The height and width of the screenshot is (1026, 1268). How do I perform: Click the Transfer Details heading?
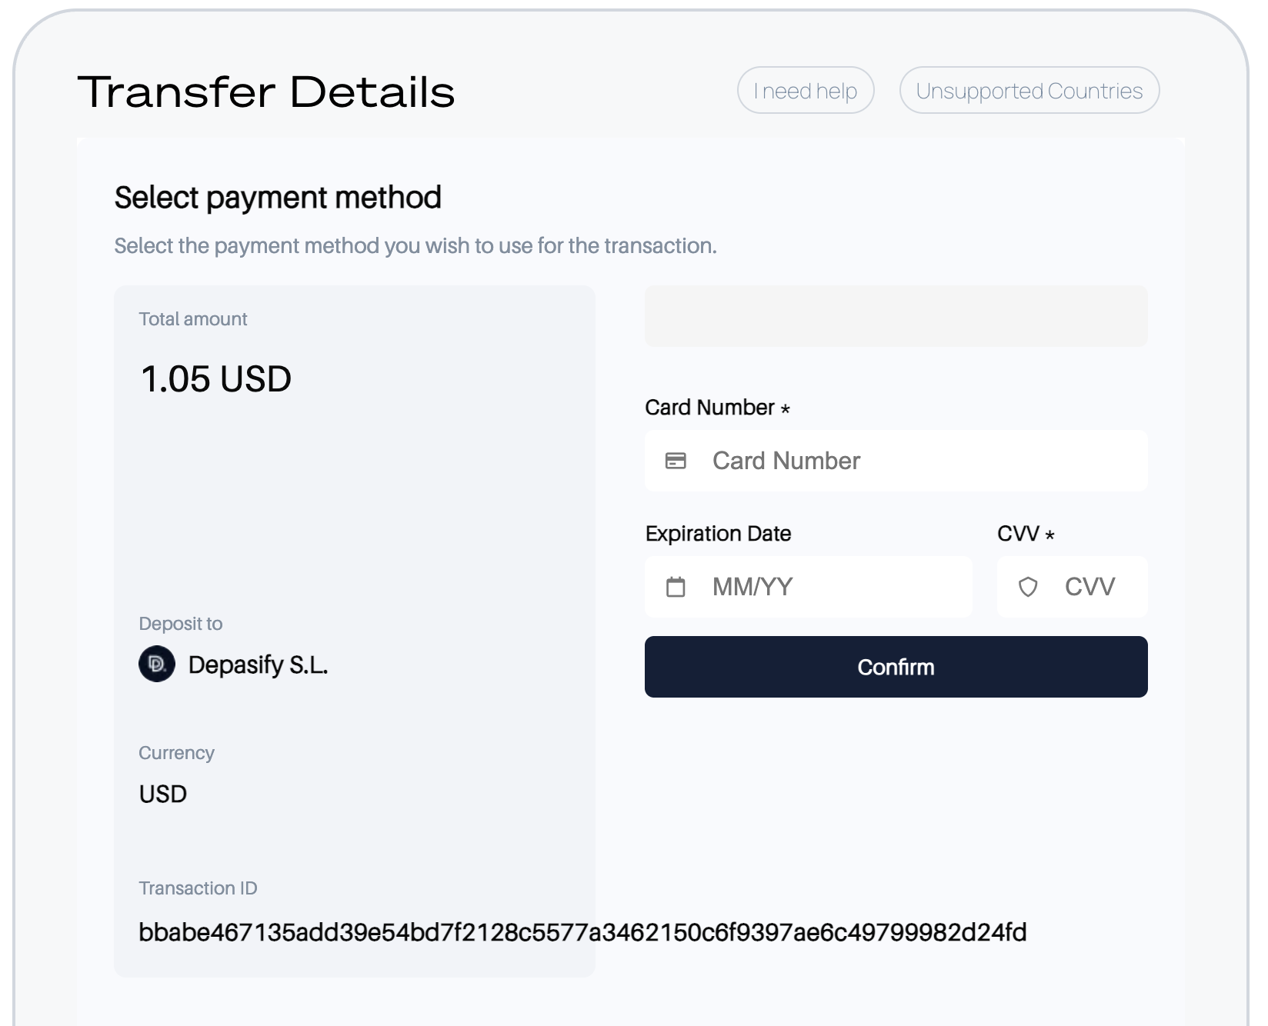coord(266,92)
